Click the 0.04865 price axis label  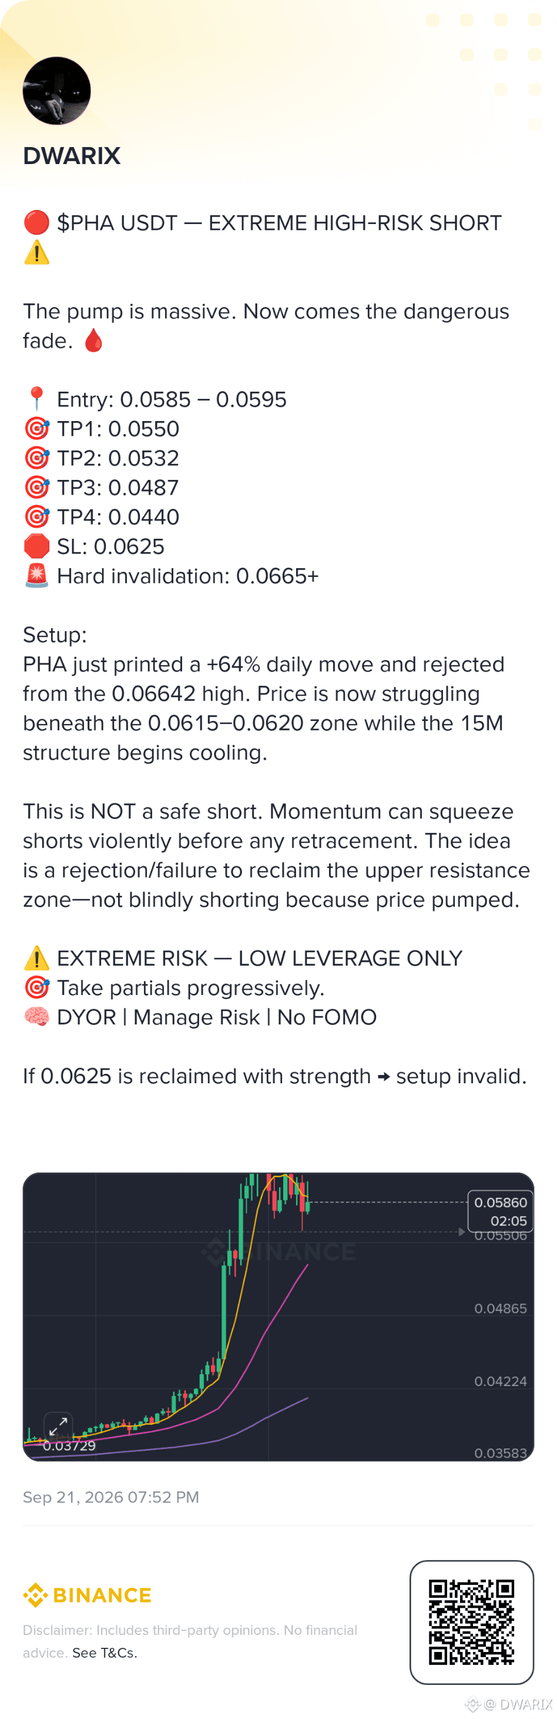pos(500,1309)
